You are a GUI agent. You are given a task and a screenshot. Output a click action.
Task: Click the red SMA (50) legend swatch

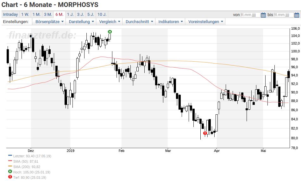[x=10, y=161]
